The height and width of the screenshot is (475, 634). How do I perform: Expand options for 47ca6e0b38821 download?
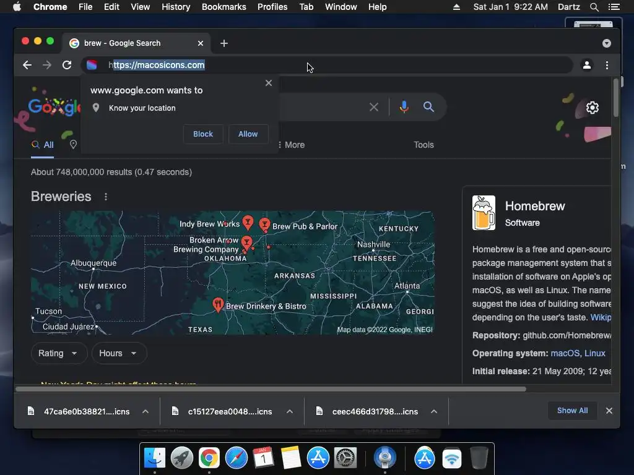[x=145, y=411]
